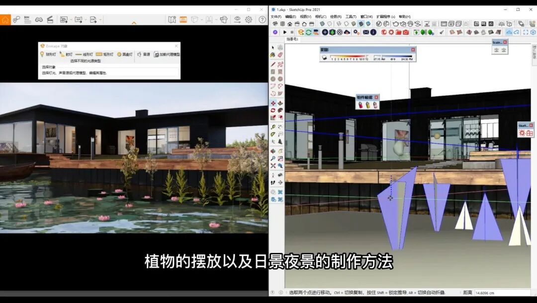Click first icon in Scale toolbar

coord(496,50)
